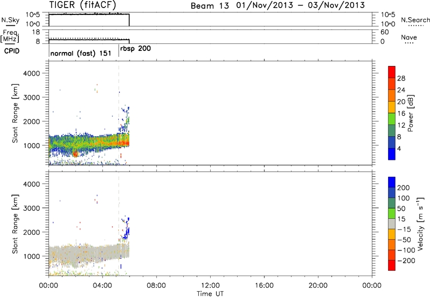430x297 pixels.
Task: Click the red 28 dB segment of the power color bar
Action: tap(392, 72)
